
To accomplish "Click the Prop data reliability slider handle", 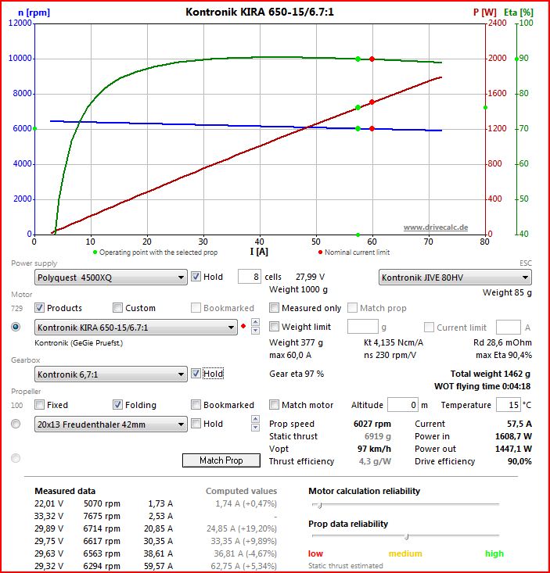I will tap(406, 536).
